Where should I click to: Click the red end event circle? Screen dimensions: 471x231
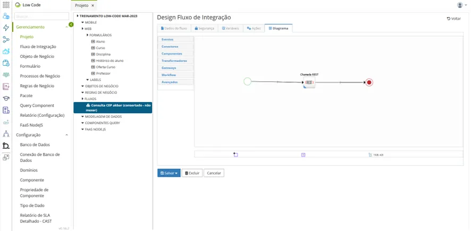click(369, 82)
